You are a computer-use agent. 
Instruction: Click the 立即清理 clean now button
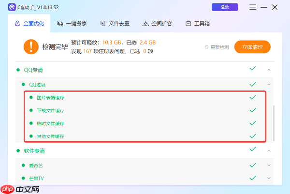[x=252, y=47]
